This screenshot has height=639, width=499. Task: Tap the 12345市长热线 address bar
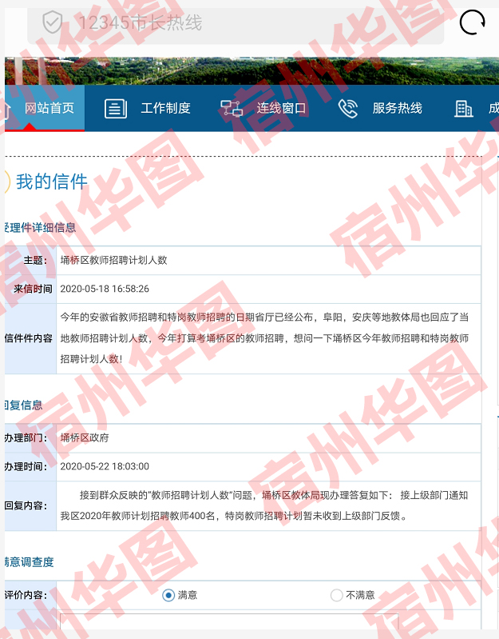(240, 22)
